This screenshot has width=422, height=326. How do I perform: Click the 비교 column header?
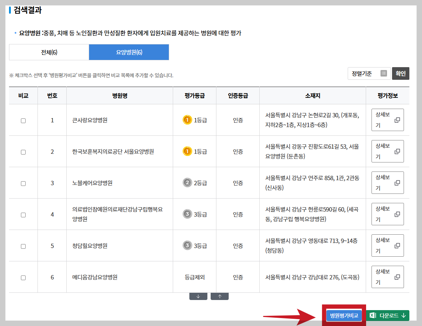23,96
